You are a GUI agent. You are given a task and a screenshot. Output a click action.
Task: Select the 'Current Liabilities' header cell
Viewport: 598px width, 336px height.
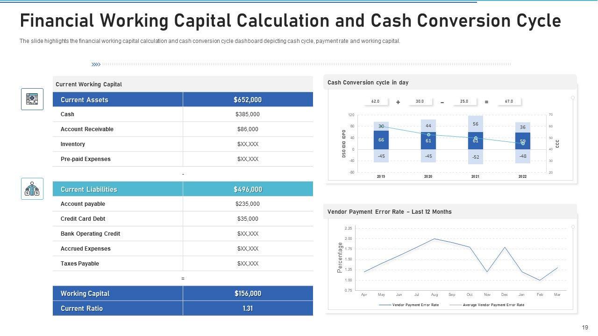click(x=118, y=189)
